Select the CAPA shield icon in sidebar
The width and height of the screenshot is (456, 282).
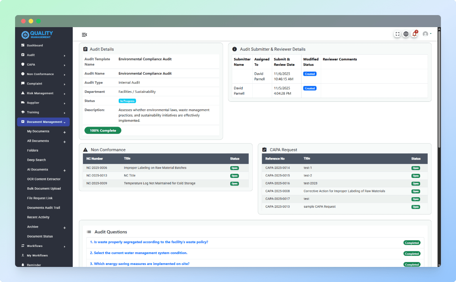23,64
